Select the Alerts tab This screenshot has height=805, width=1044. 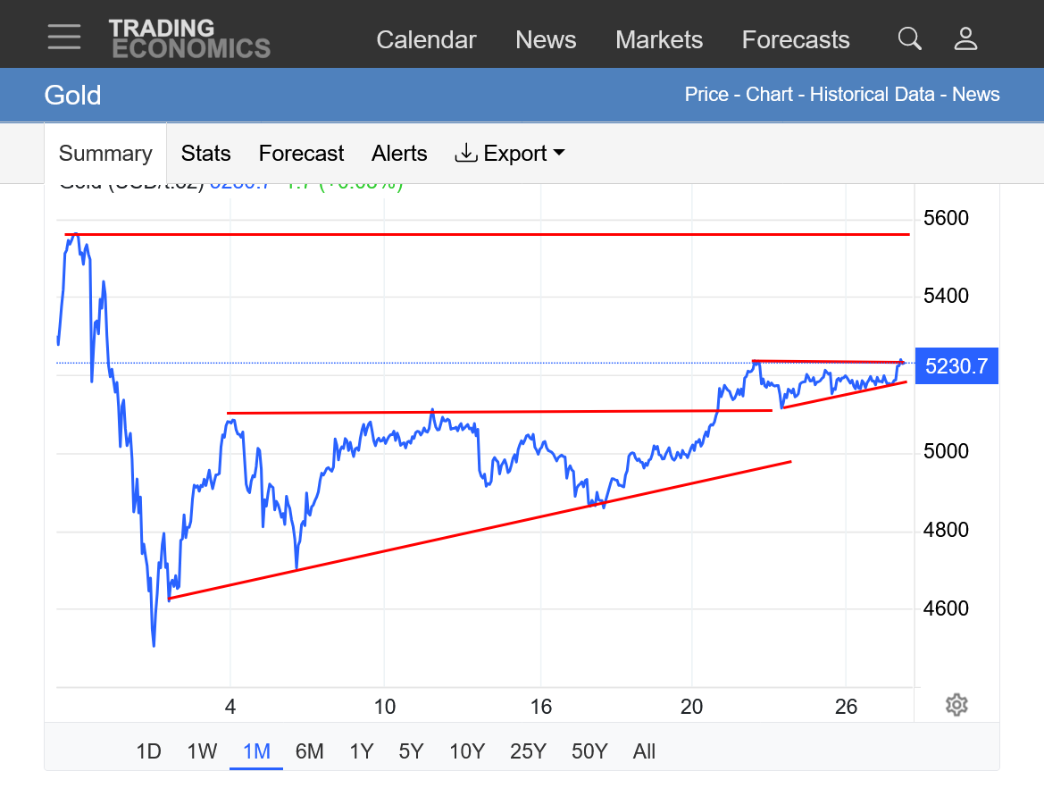point(399,154)
